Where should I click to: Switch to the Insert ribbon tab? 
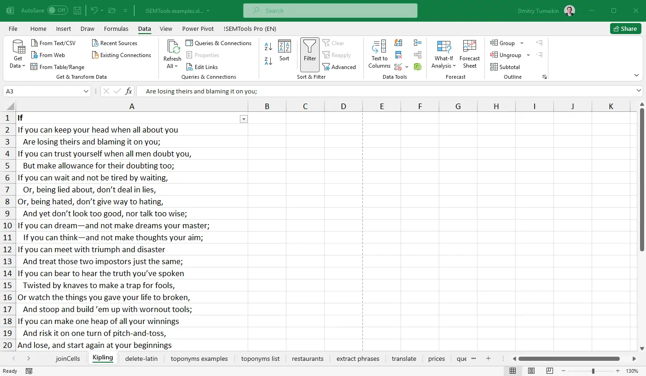(x=64, y=29)
